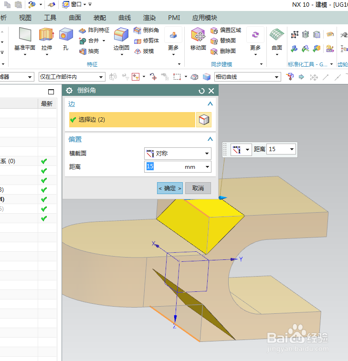Activate Edge Blend (边倒圆) tool
This screenshot has height=361, width=348.
pos(121,39)
